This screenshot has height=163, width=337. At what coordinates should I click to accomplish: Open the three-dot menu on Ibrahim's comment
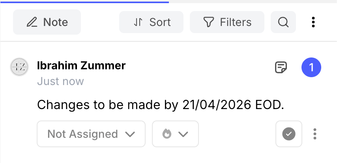(x=315, y=134)
